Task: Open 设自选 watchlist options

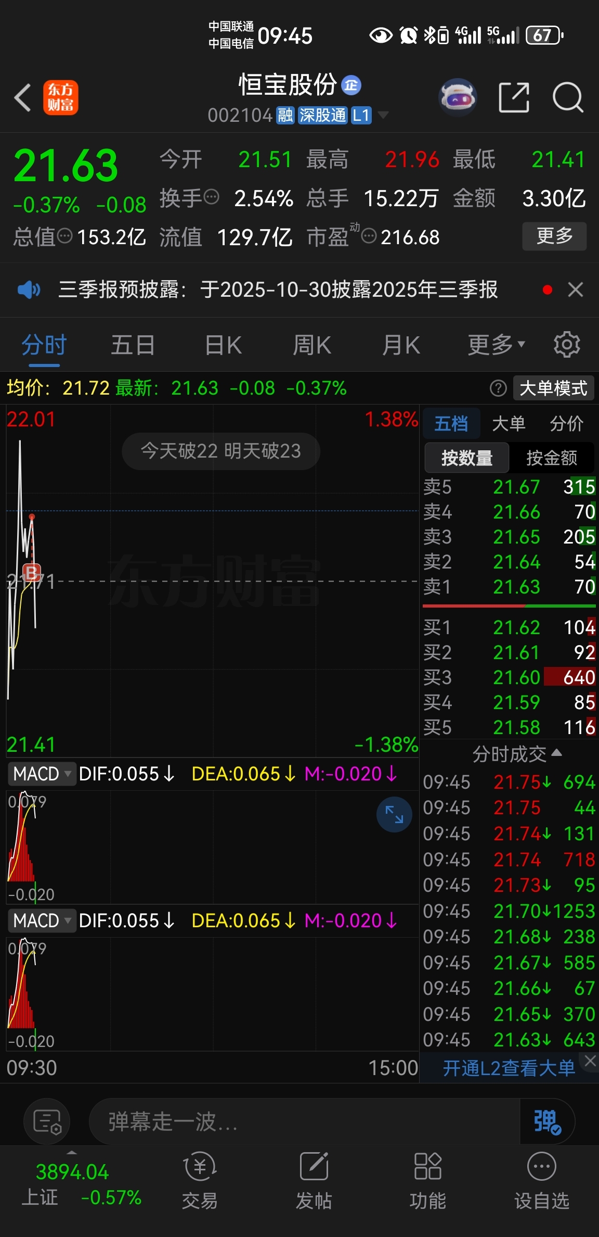Action: point(542,1181)
